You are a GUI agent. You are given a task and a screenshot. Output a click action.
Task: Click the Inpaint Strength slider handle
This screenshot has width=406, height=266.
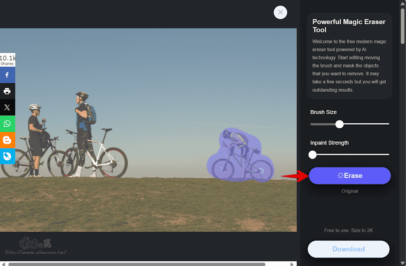coord(313,155)
